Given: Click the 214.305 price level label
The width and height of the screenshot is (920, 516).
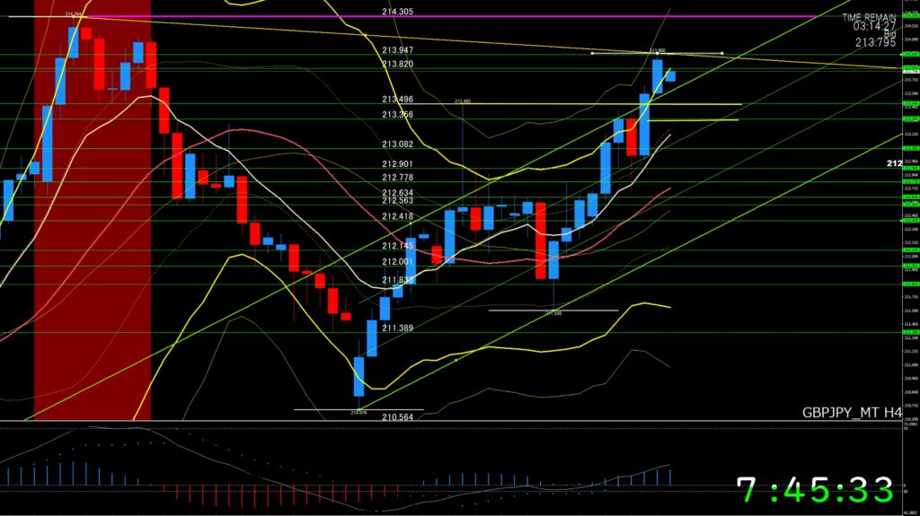Looking at the screenshot, I should pyautogui.click(x=397, y=12).
